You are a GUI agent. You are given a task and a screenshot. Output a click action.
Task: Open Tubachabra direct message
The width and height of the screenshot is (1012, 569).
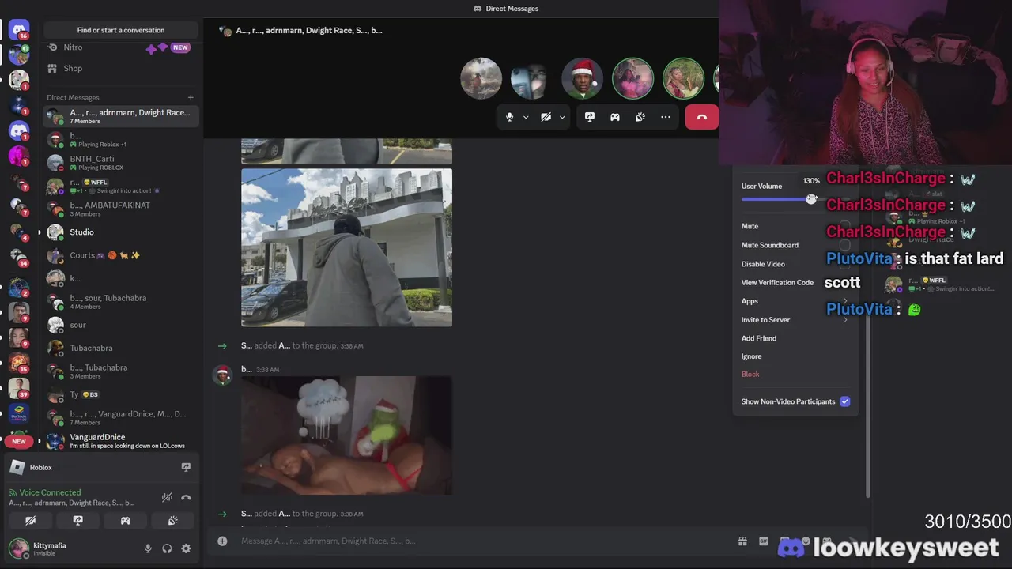coord(121,348)
